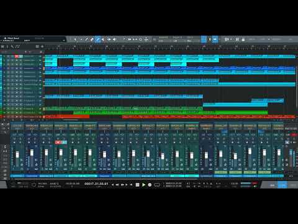The height and width of the screenshot is (224, 298).
Task: Click the timeline ruler above the tracks
Action: [x=169, y=47]
